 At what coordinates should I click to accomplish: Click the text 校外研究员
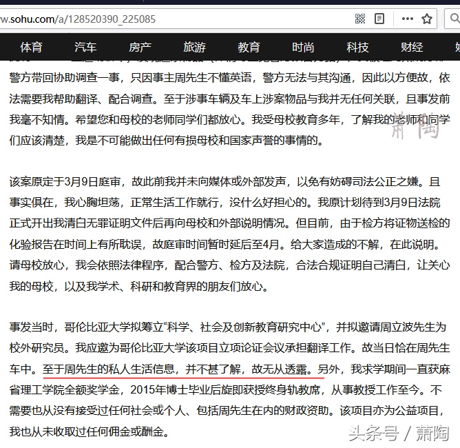pos(36,348)
